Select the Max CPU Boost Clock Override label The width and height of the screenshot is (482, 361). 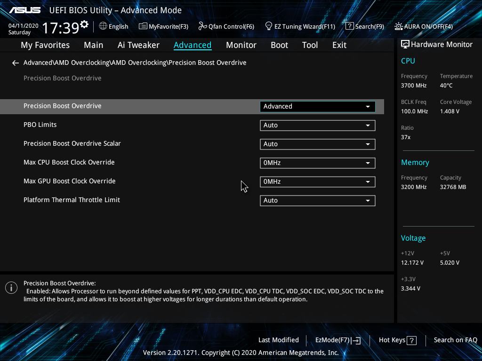pos(69,162)
